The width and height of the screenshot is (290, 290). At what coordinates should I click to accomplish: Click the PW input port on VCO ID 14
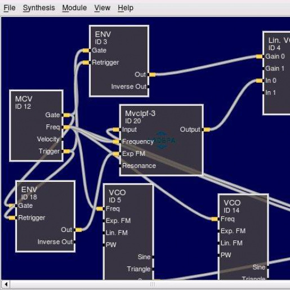point(218,255)
